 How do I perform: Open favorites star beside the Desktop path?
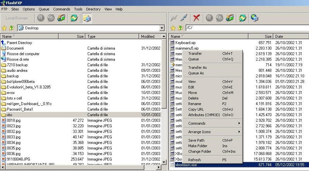point(4,28)
